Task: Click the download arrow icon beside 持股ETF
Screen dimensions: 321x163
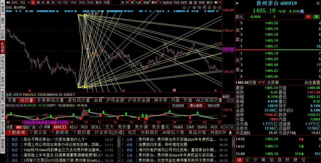Action: point(230,132)
